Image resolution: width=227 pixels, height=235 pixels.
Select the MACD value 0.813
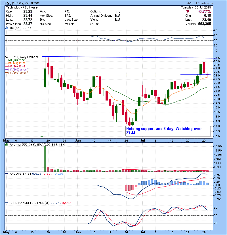tap(37, 174)
